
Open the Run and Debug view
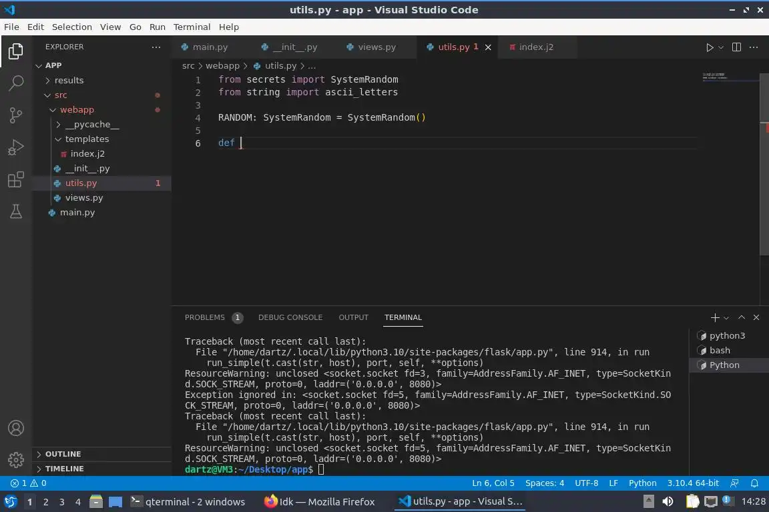16,147
